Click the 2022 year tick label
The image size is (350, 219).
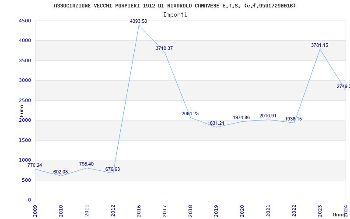click(x=294, y=211)
